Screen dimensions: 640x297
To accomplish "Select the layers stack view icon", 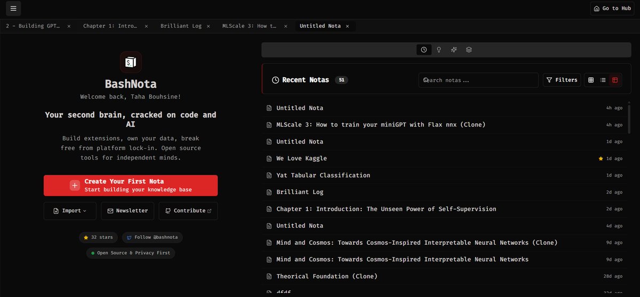I will (x=469, y=50).
